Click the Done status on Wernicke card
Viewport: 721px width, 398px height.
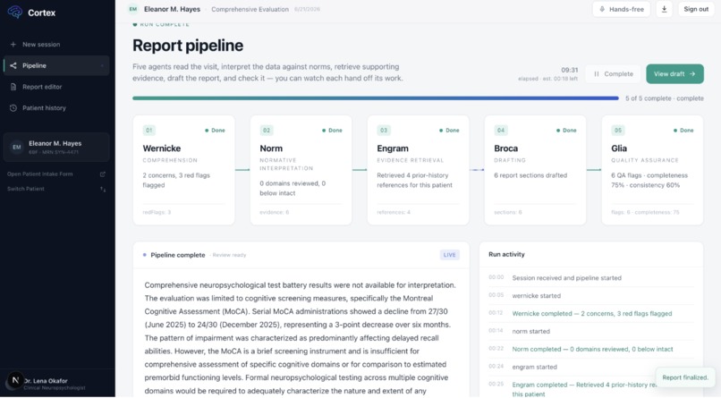pyautogui.click(x=215, y=130)
